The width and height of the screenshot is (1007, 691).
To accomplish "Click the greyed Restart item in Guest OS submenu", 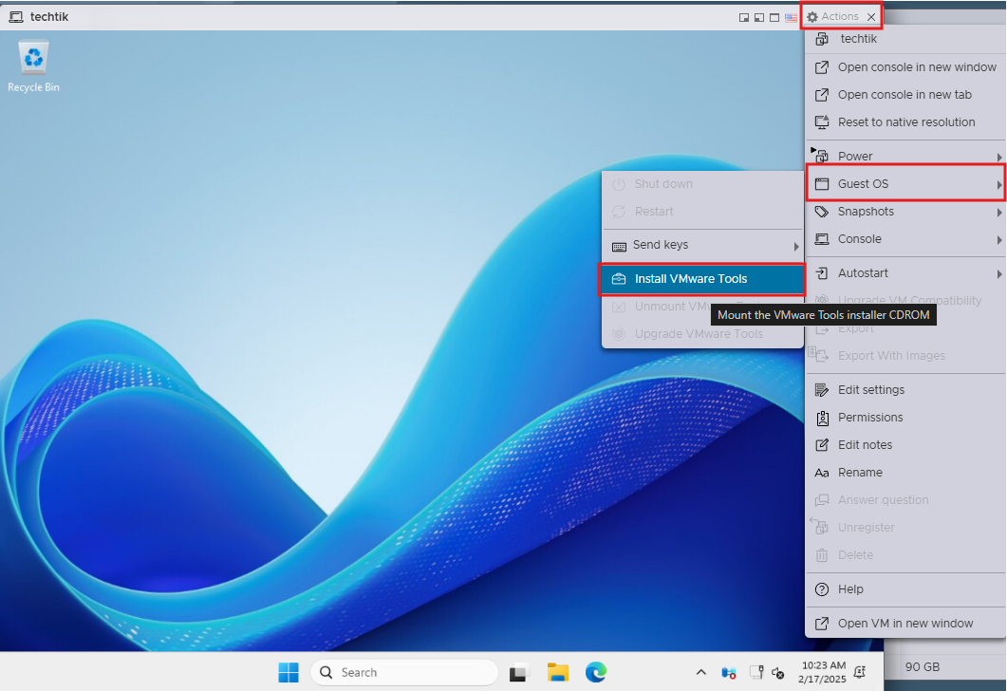I will pos(702,212).
